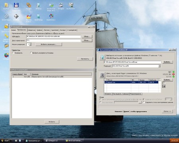This screenshot has height=143, width=179.
Task: Switch to the Захват tab in GImageX
Action: point(14,30)
